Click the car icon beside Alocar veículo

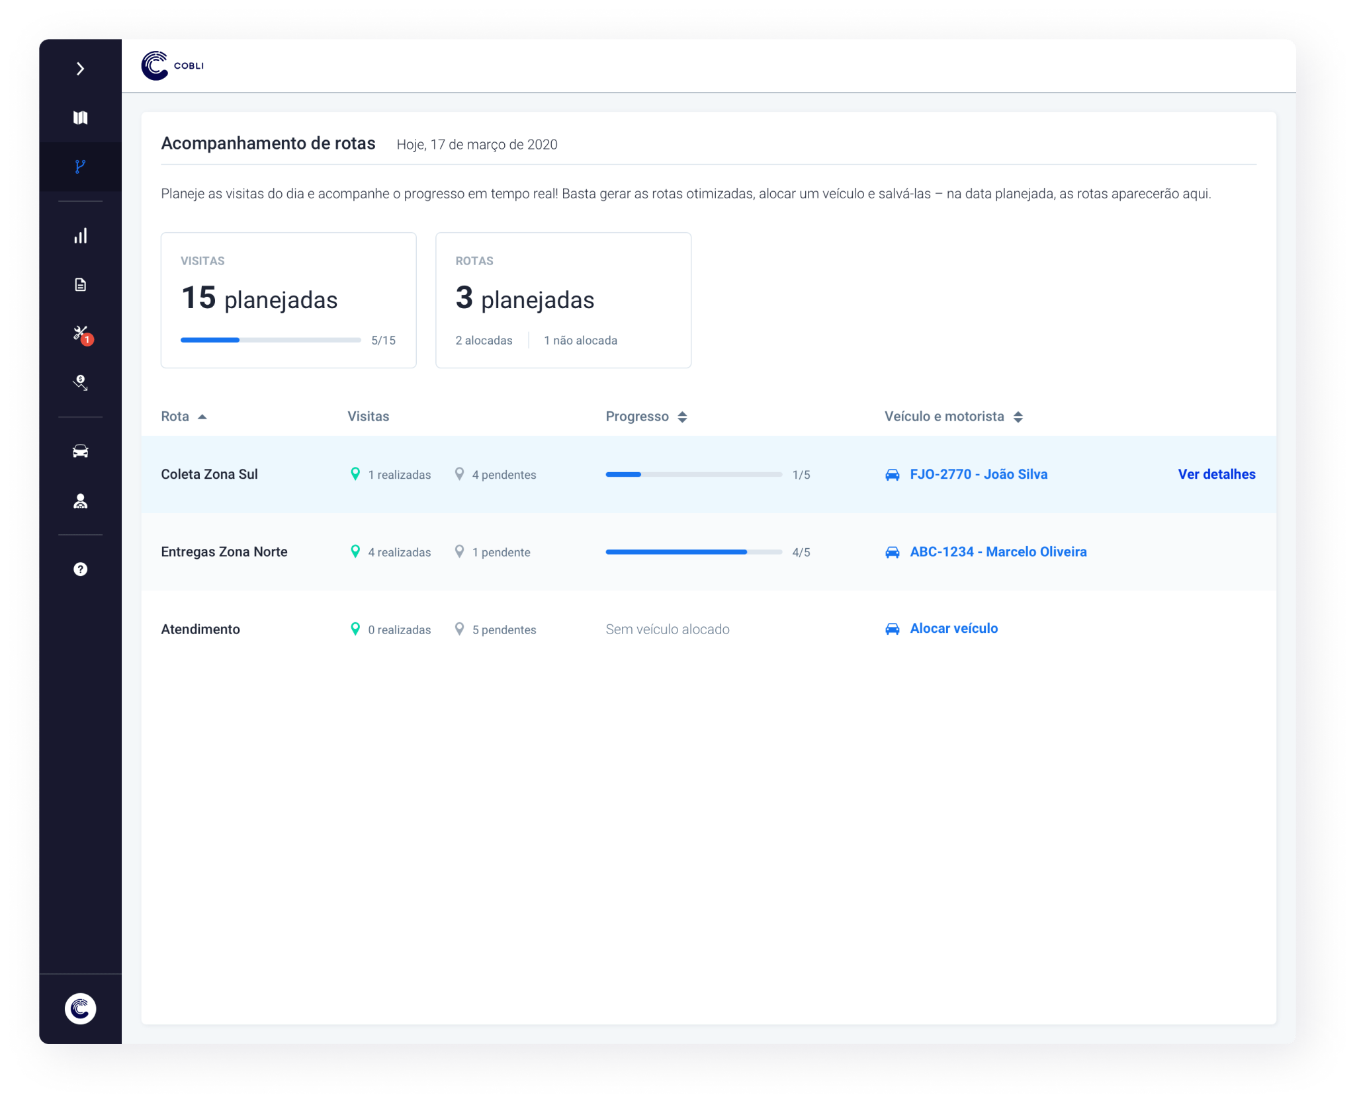click(x=893, y=629)
